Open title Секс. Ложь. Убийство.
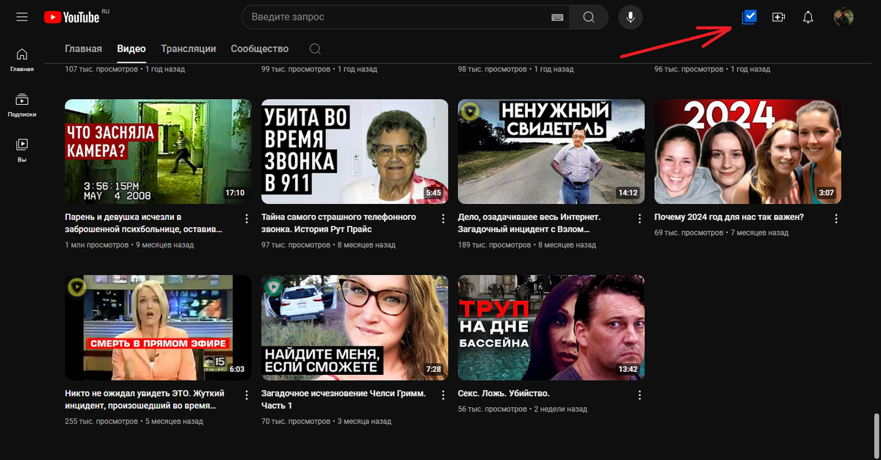The image size is (881, 460). coord(504,393)
